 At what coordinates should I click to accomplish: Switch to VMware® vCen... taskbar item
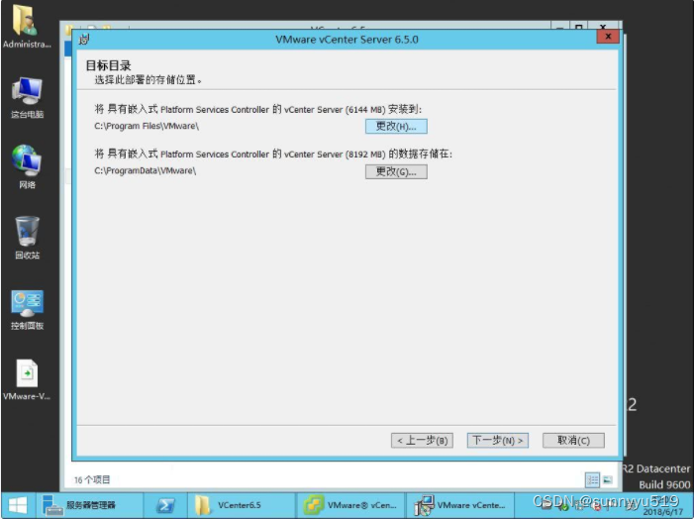coord(350,505)
